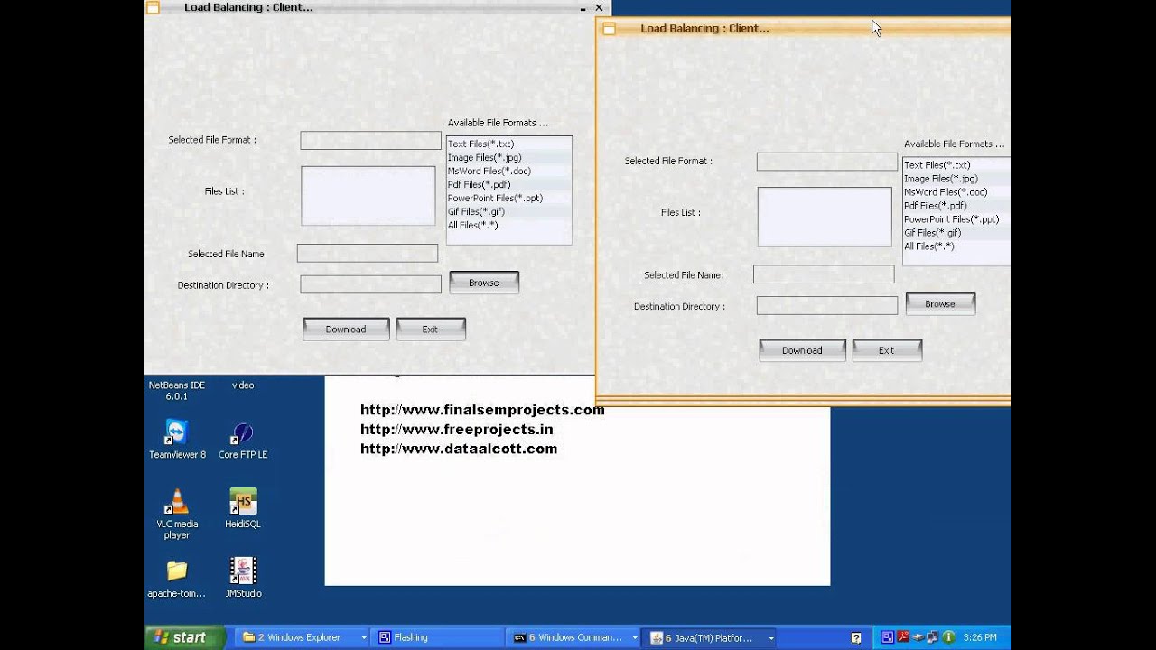
Task: Focus Selected File Format field in right window
Action: (x=827, y=162)
